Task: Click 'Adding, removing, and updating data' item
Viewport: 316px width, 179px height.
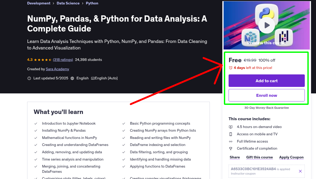Action: (72, 152)
